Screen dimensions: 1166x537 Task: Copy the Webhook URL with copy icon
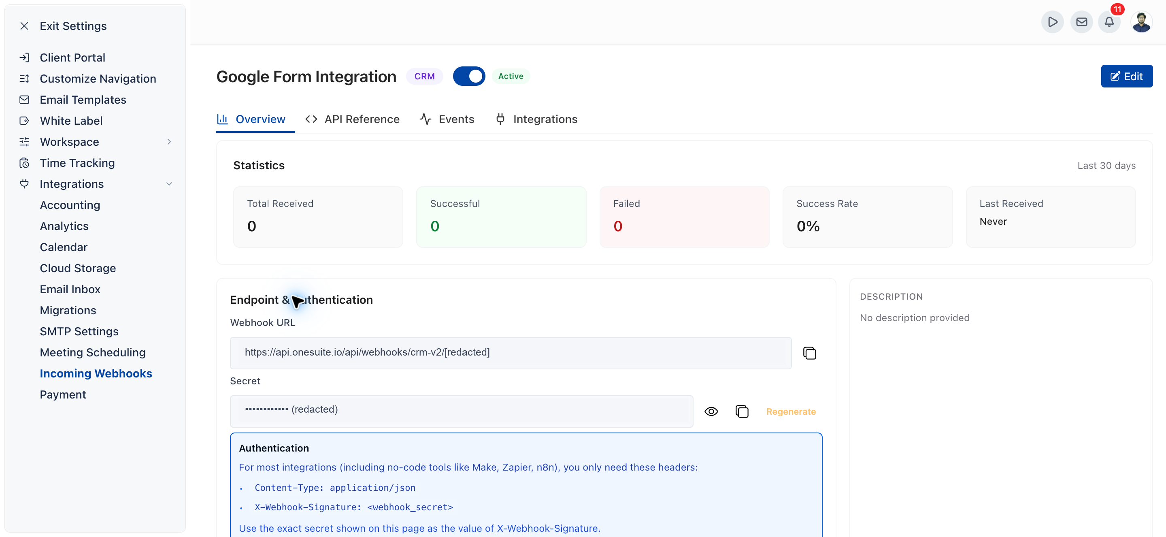point(809,353)
